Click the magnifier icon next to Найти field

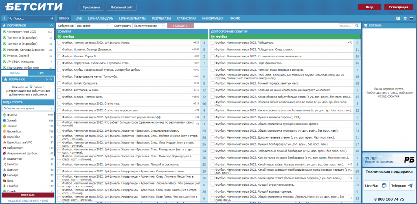[357, 26]
